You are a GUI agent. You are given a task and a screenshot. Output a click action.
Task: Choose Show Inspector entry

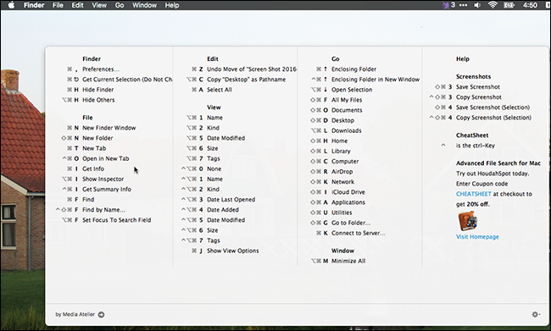[103, 179]
